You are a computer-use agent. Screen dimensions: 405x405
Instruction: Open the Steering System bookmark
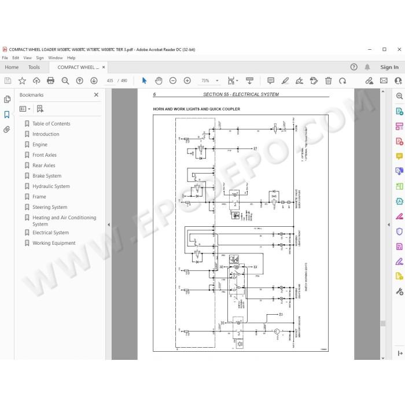[50, 207]
